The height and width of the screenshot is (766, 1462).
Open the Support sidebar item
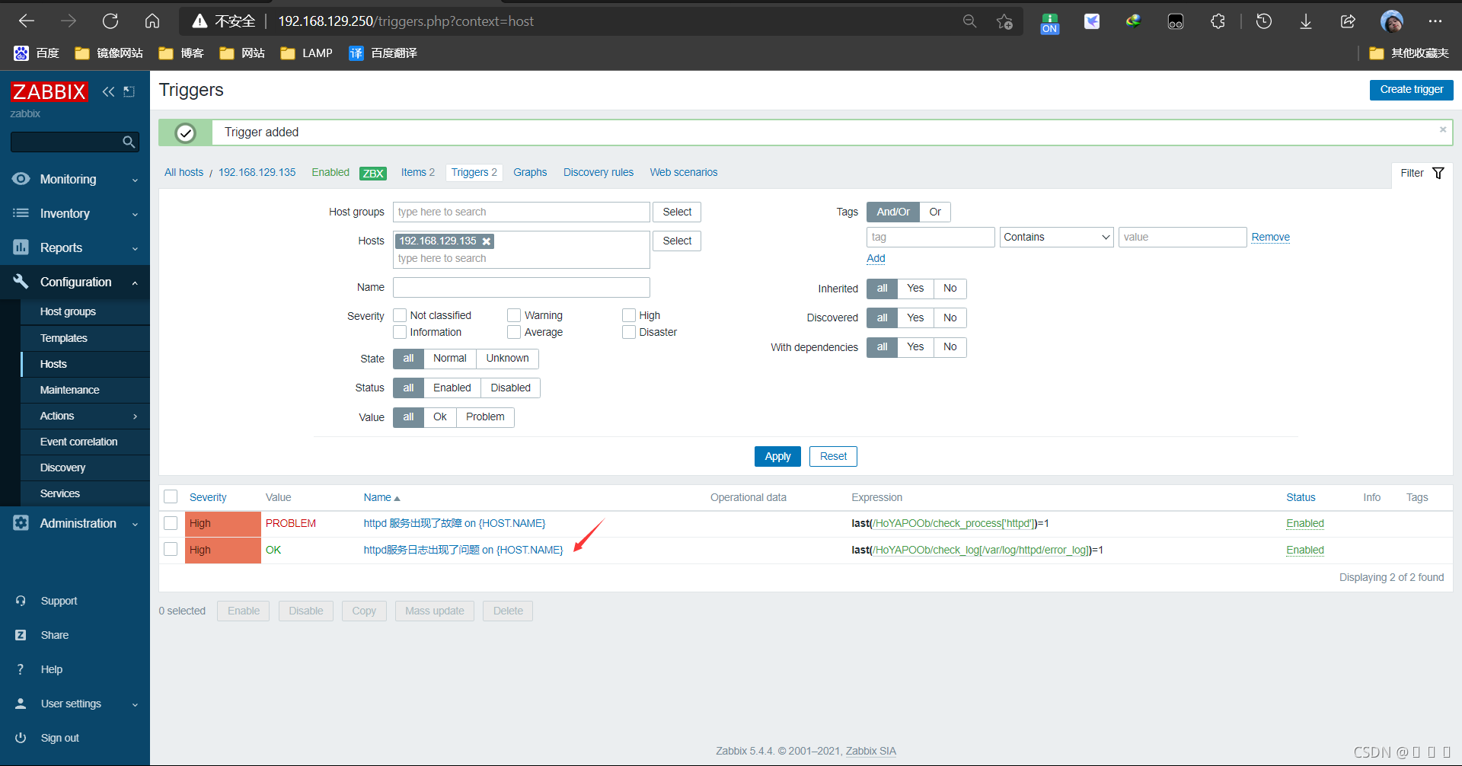coord(59,601)
